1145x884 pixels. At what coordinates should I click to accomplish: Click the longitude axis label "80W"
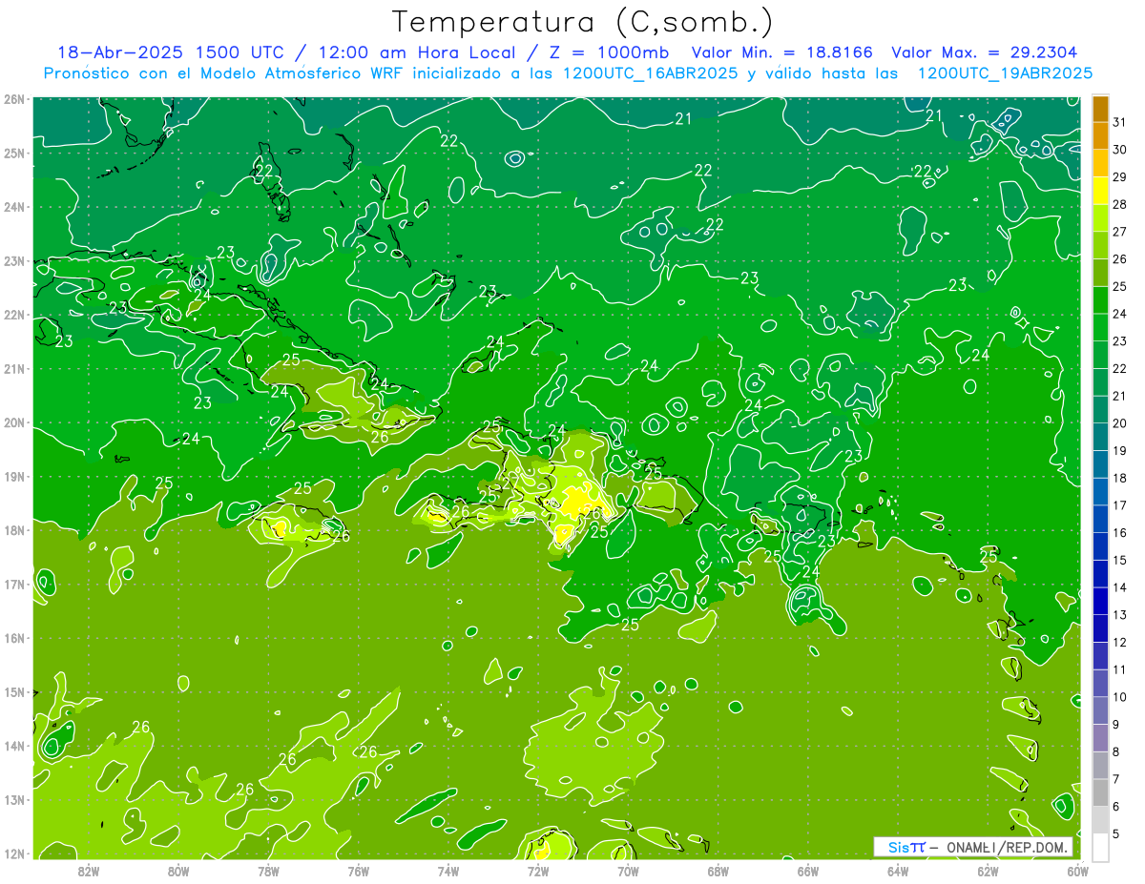pyautogui.click(x=178, y=871)
